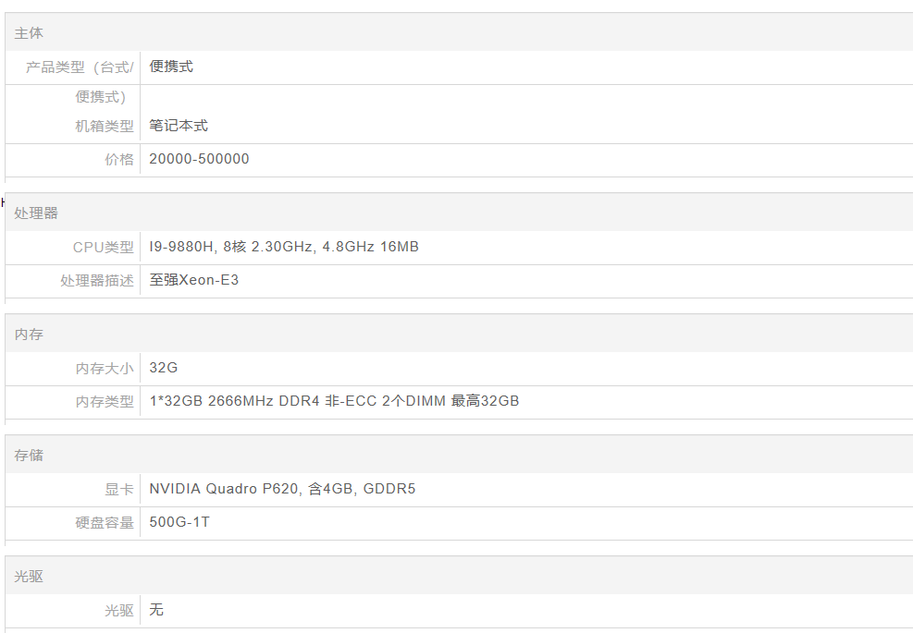The width and height of the screenshot is (913, 633).
Task: Select the 硬盘容量 label
Action: click(105, 522)
